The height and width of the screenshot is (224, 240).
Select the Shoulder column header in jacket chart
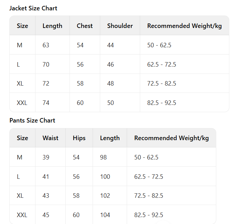pyautogui.click(x=120, y=26)
